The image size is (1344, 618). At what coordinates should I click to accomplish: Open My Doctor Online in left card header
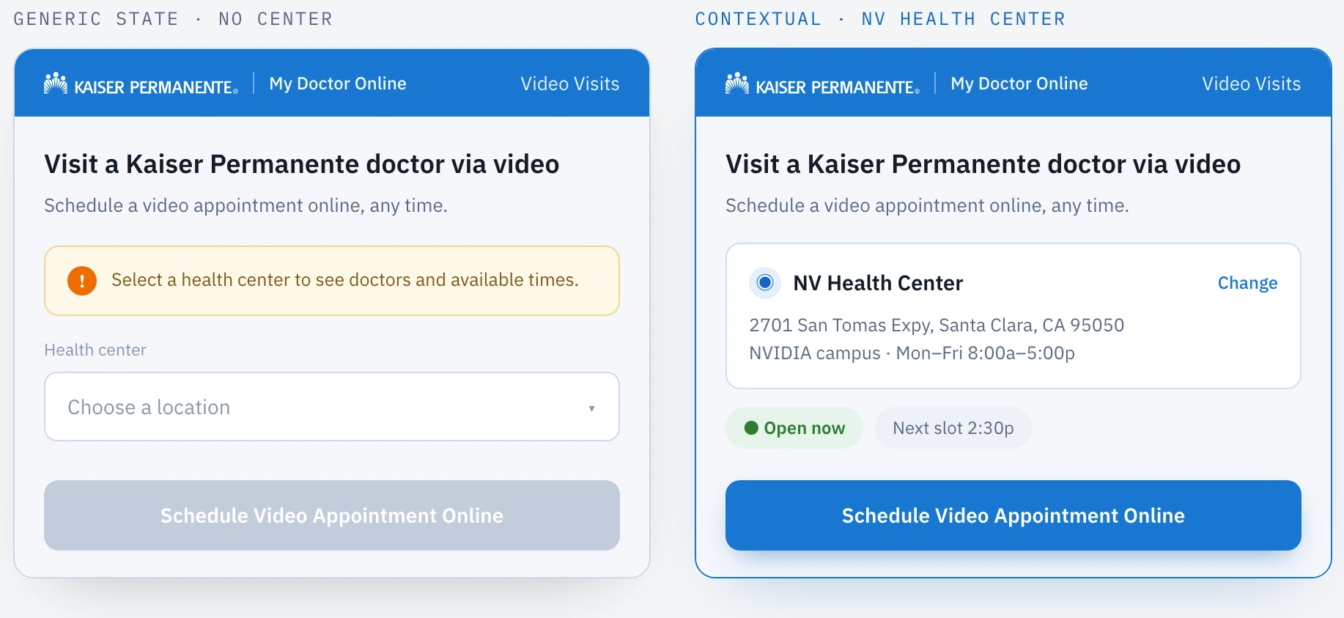point(338,84)
